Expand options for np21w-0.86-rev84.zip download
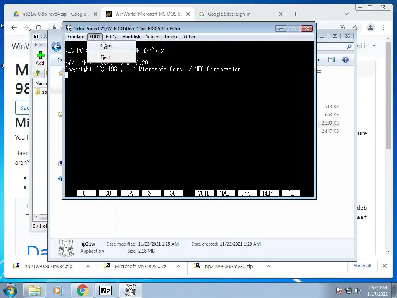The height and width of the screenshot is (298, 397). tap(88, 266)
